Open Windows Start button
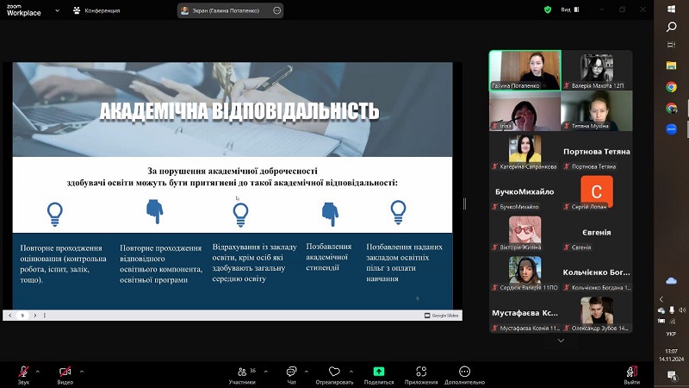This screenshot has height=388, width=689. (x=671, y=9)
